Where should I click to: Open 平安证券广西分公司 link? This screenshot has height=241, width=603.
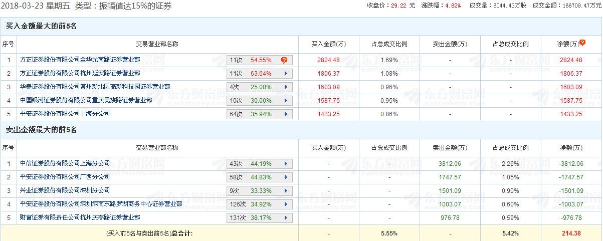[65, 177]
